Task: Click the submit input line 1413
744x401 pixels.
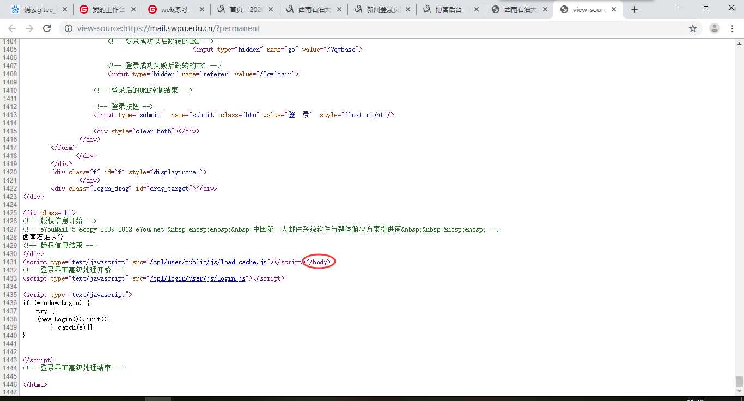Action: click(243, 115)
